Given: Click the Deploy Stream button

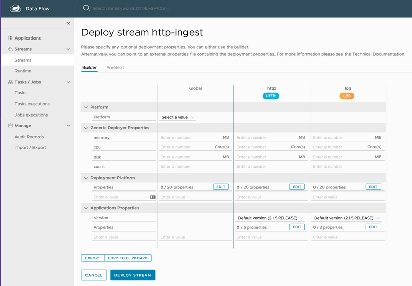Looking at the screenshot, I should pyautogui.click(x=133, y=275).
